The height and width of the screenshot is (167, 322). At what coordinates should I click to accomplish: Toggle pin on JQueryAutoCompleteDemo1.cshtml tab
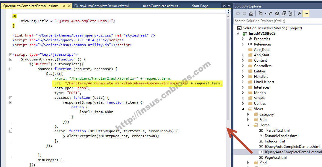(63, 6)
